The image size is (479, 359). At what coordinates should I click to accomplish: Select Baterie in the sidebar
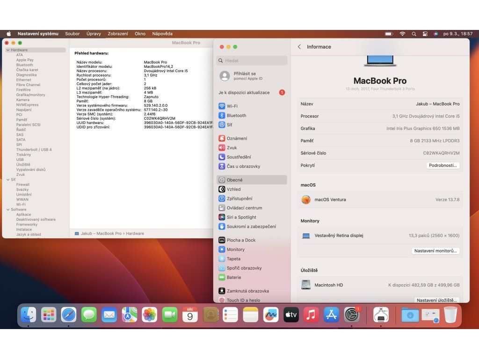[234, 277]
